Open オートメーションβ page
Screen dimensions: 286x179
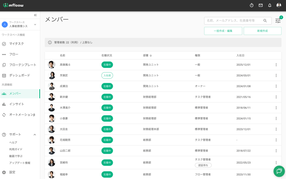pos(20,115)
